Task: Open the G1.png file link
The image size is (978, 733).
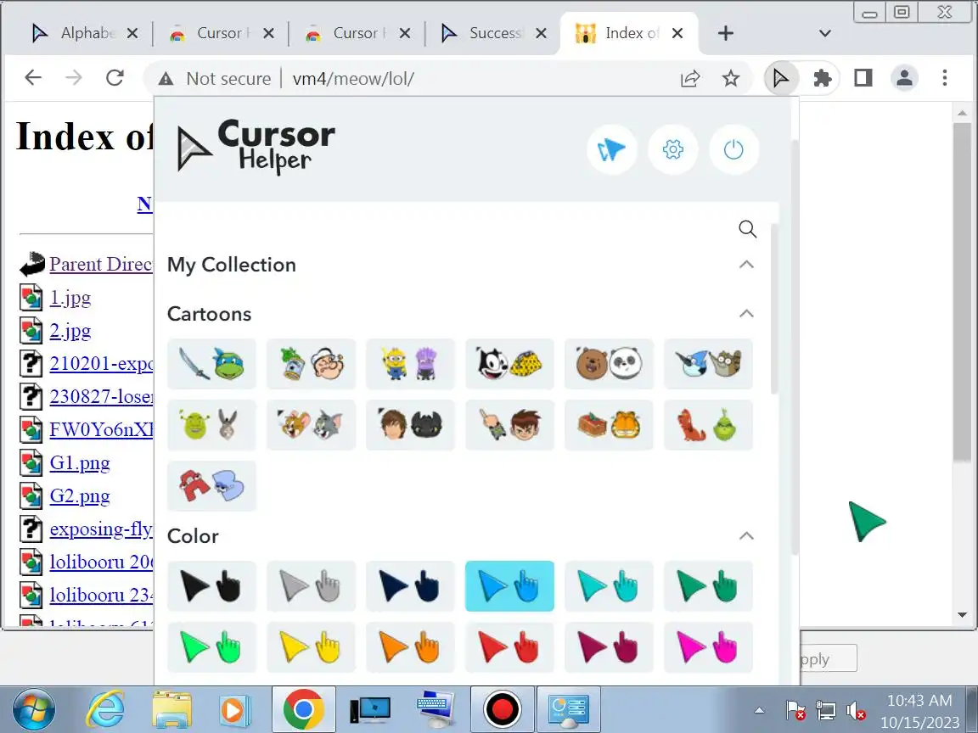Action: (x=80, y=463)
